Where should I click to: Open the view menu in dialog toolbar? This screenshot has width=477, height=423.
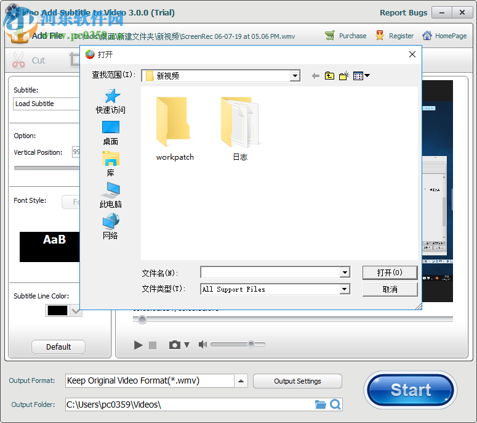coord(361,76)
